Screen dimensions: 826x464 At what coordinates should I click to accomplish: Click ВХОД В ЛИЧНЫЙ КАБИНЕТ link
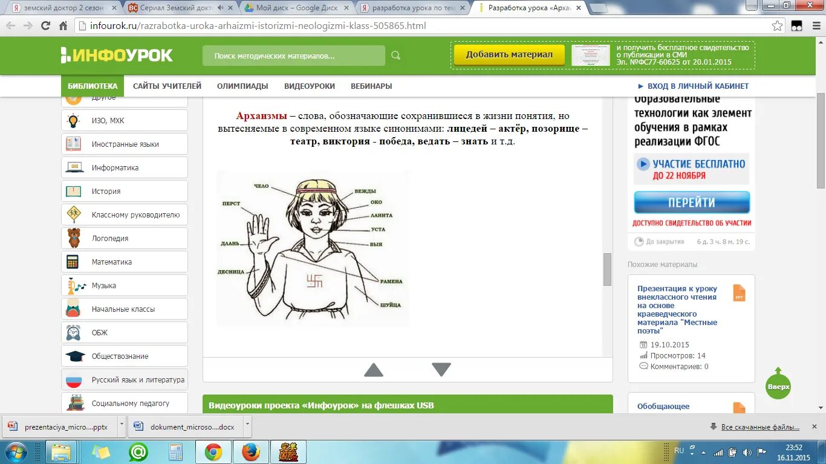pos(694,86)
